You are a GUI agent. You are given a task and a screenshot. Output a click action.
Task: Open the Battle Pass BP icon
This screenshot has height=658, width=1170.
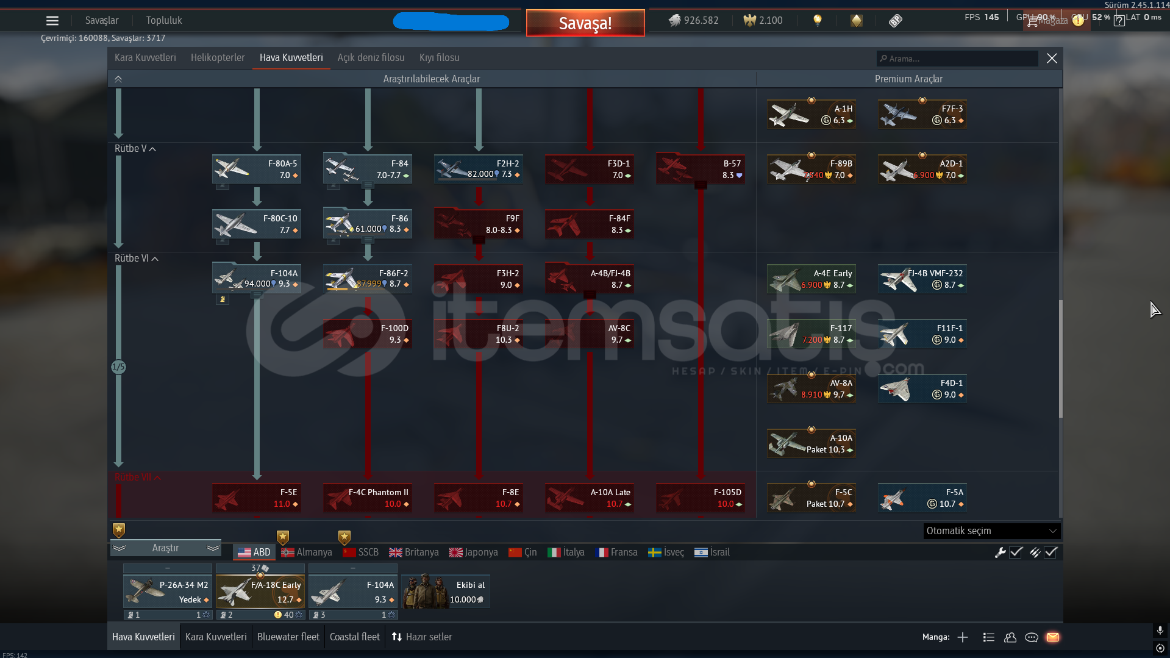pyautogui.click(x=895, y=21)
